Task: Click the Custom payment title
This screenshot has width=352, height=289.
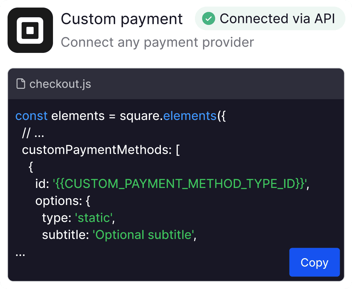Action: (122, 19)
